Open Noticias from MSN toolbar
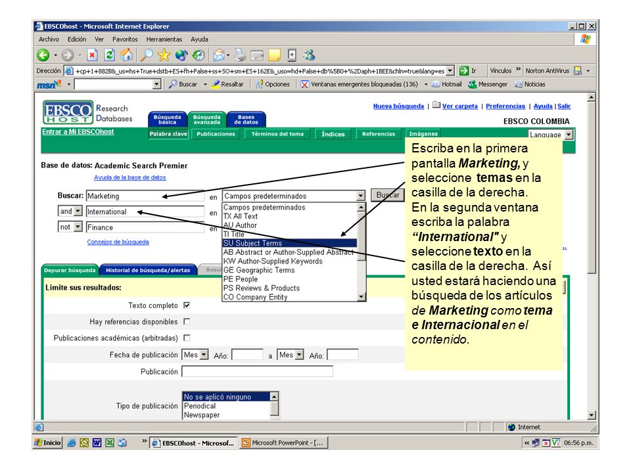The height and width of the screenshot is (473, 631). 530,85
